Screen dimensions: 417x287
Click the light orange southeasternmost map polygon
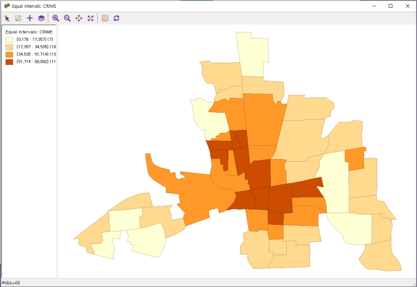381,257
